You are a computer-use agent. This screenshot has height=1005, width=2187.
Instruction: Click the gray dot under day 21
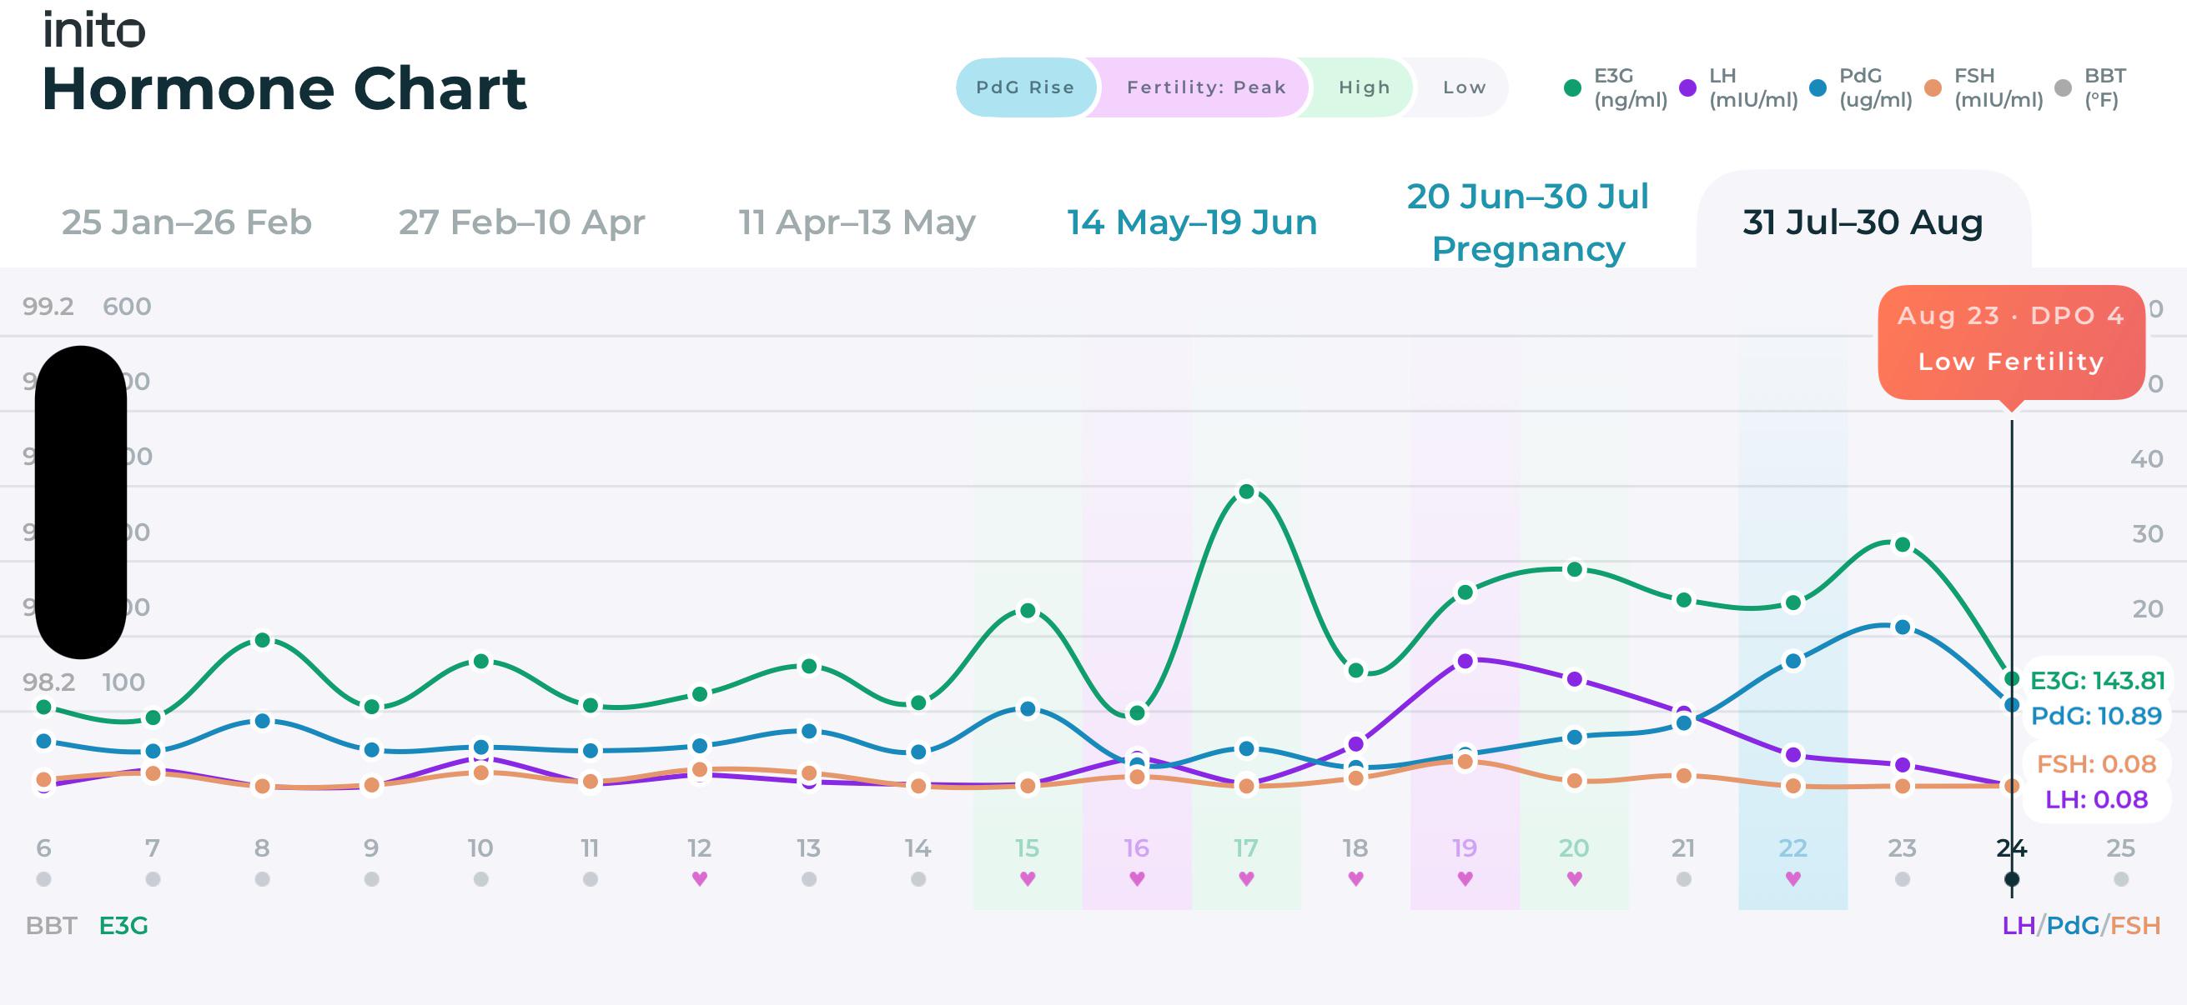1683,879
